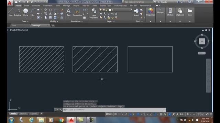Toggle snap mode in status bar
Viewport: 220px width, 123px height.
coord(119,114)
